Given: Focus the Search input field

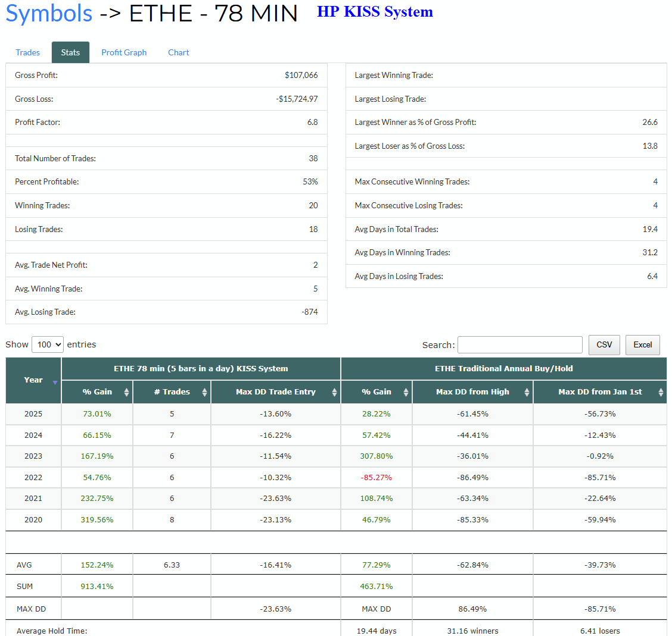Looking at the screenshot, I should coord(519,344).
